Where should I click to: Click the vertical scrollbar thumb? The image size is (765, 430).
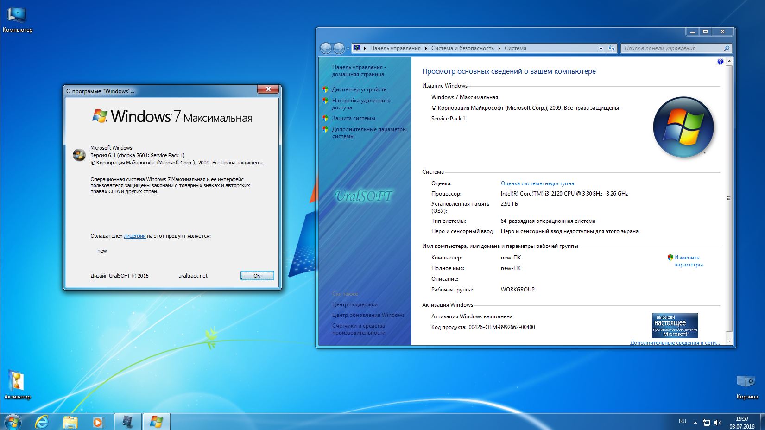(729, 198)
